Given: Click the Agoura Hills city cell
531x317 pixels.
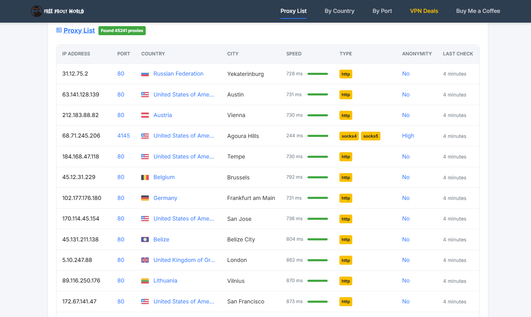Looking at the screenshot, I should point(243,136).
